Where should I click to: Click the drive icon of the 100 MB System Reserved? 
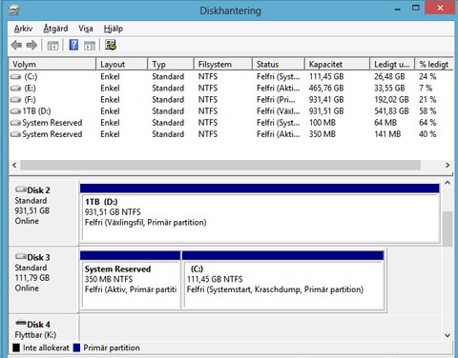(x=15, y=123)
